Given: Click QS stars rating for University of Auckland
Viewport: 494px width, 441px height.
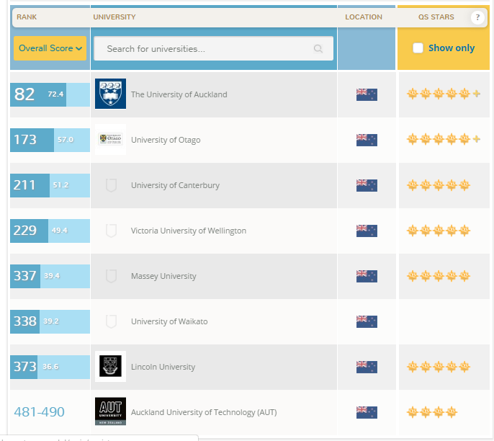Looking at the screenshot, I should [x=444, y=94].
